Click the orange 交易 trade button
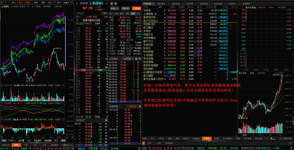Viewport: 294px width, 150px height. click(136, 8)
